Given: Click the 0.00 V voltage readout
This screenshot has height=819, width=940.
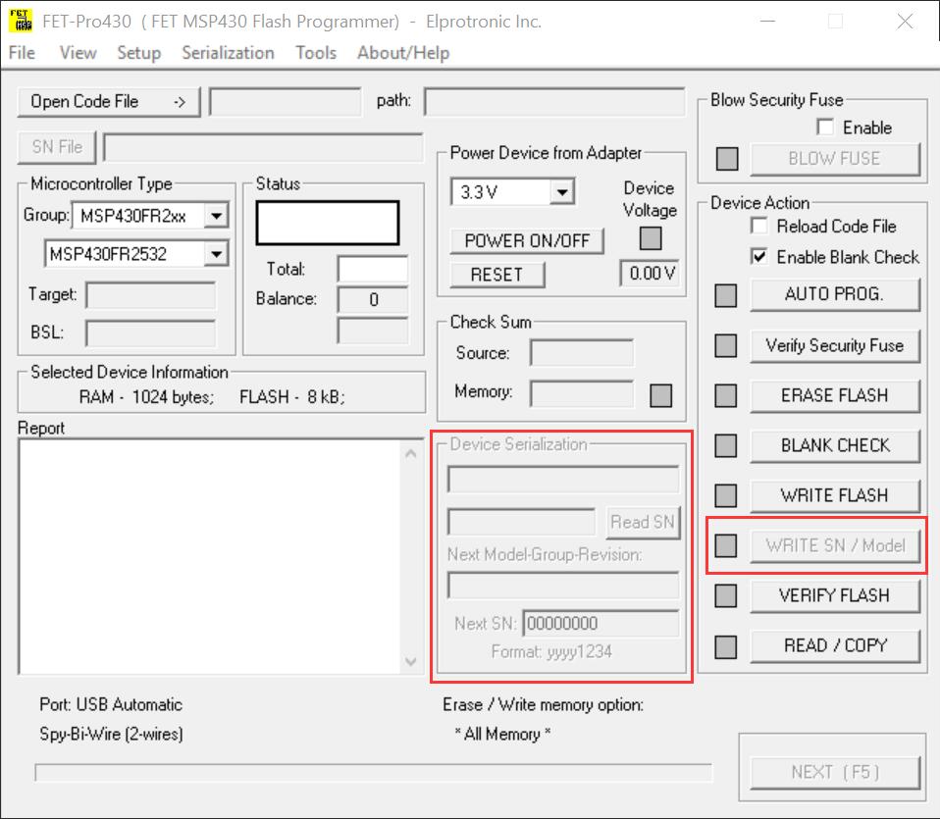Looking at the screenshot, I should click(x=652, y=274).
